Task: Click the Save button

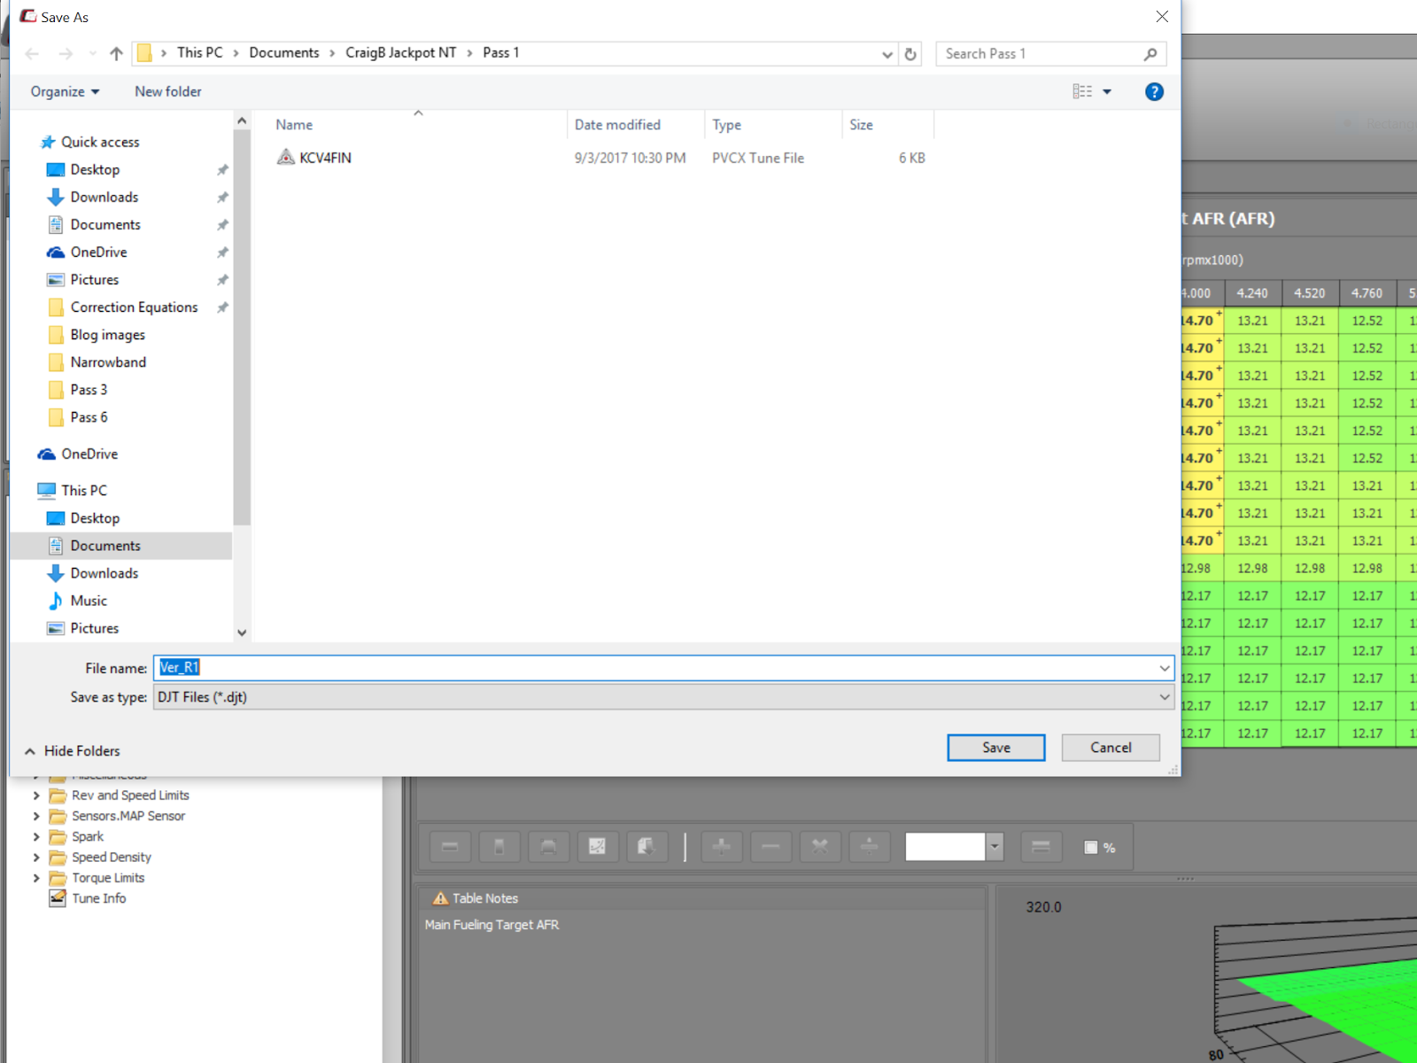Action: [995, 747]
